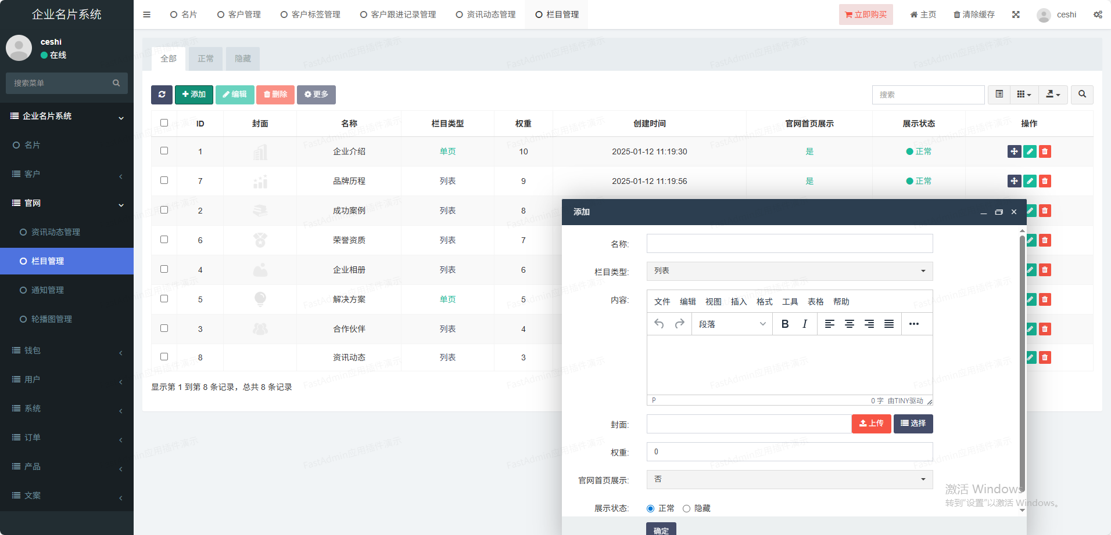Check the select-all checkbox in table header

click(164, 123)
